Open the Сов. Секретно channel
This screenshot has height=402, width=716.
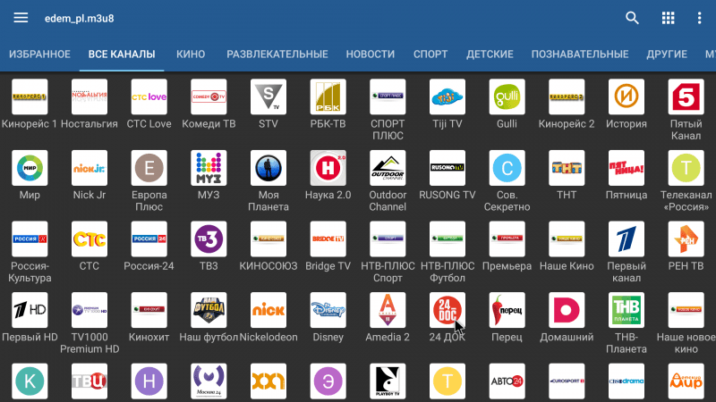click(507, 168)
